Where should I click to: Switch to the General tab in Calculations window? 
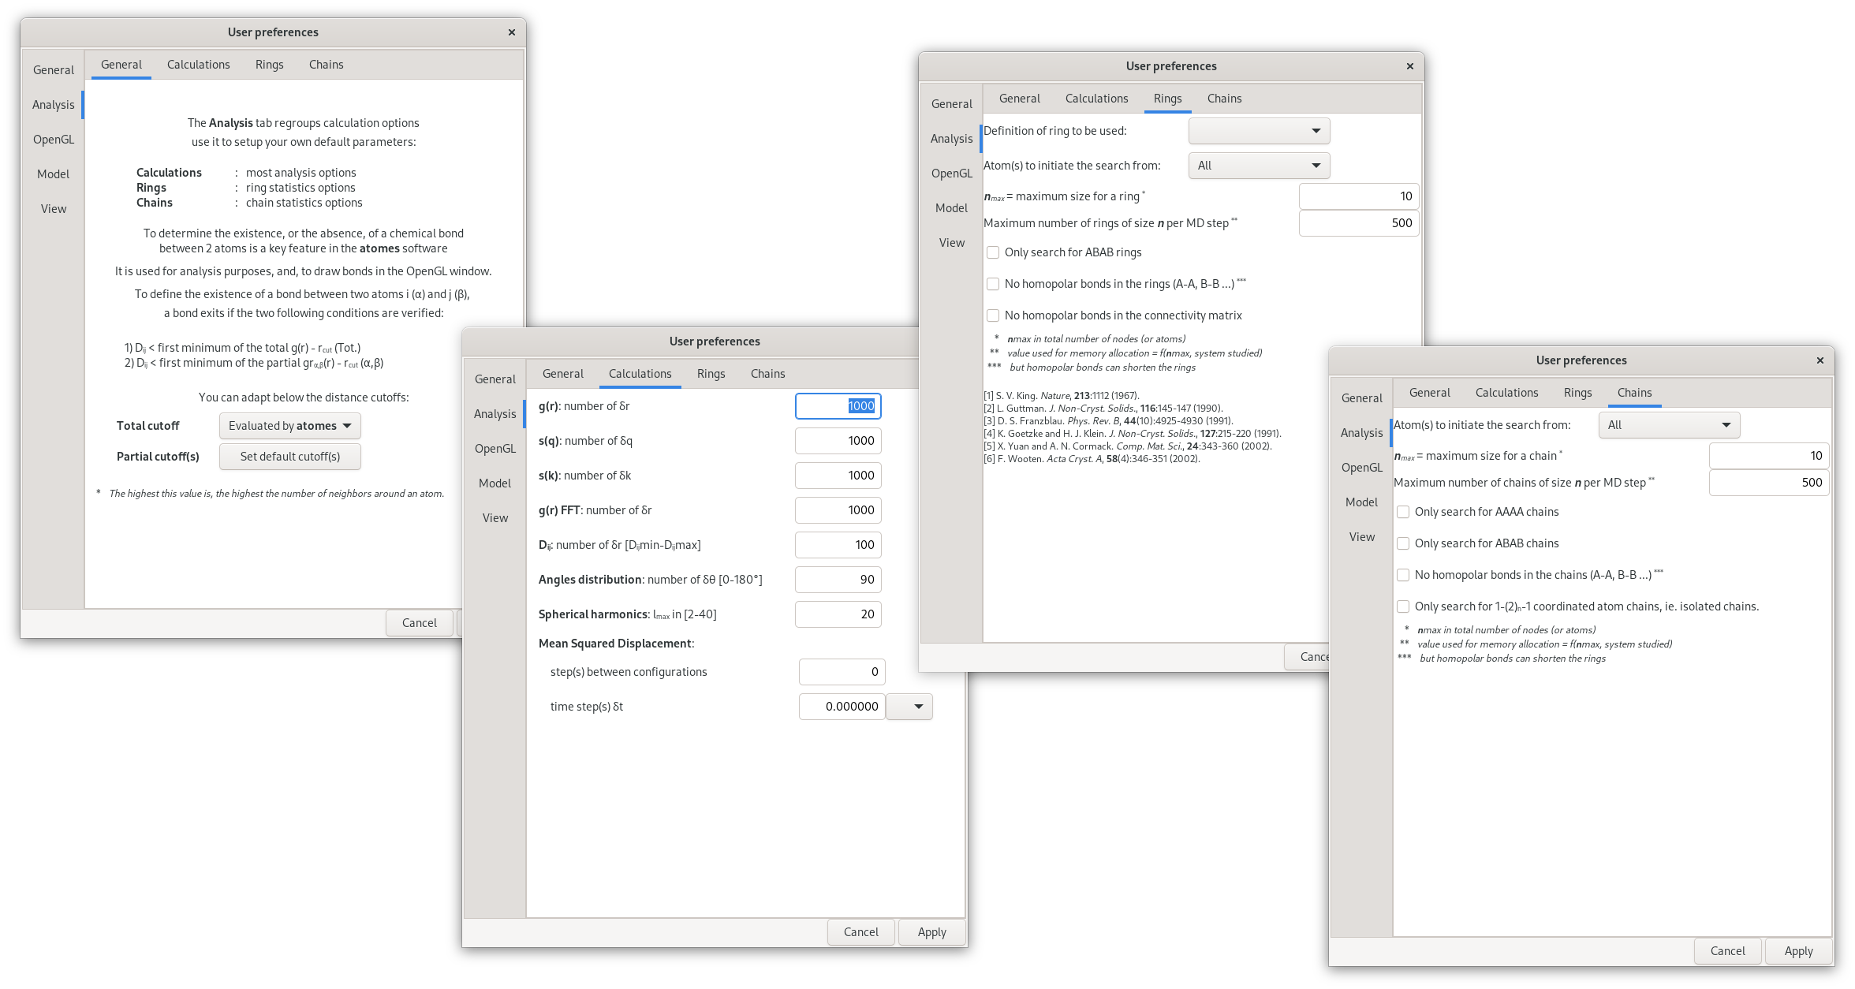click(562, 373)
